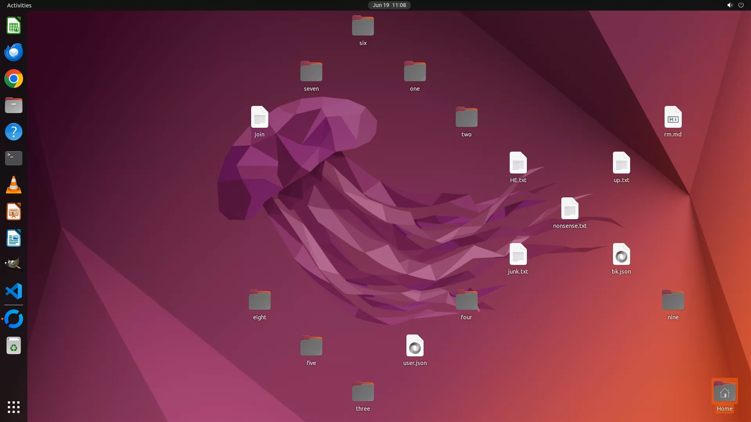Screen dimensions: 751x422
Task: Launch Visual Studio Code
Action: pos(14,291)
